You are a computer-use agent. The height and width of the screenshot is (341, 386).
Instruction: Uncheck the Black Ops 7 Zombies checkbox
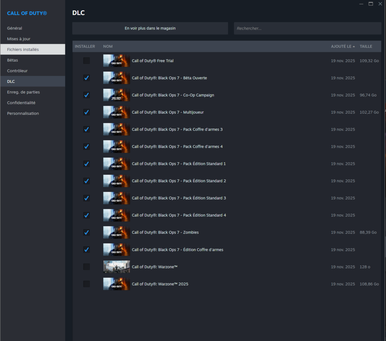86,232
